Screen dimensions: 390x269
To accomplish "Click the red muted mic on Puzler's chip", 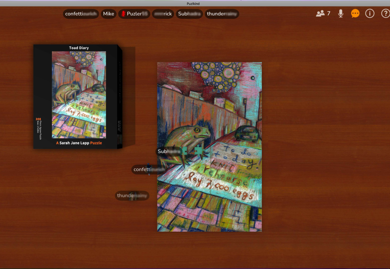I will (123, 14).
